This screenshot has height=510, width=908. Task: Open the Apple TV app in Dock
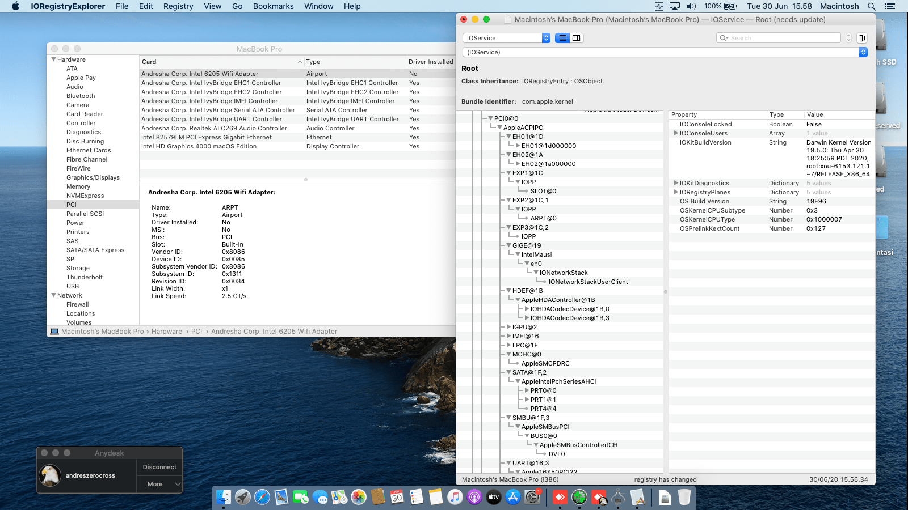click(494, 498)
